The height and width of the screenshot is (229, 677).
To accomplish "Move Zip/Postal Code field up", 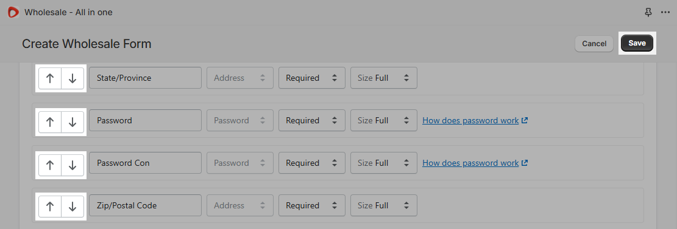I will [x=50, y=206].
